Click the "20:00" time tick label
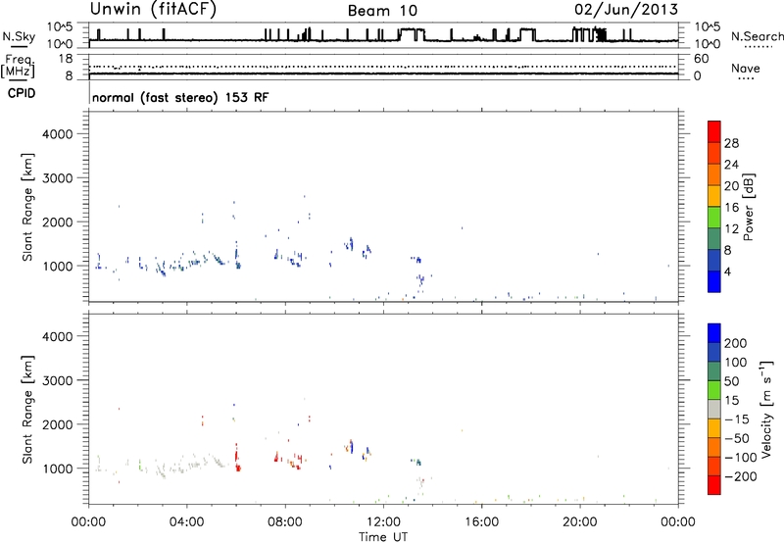This screenshot has height=543, width=784. [x=579, y=522]
